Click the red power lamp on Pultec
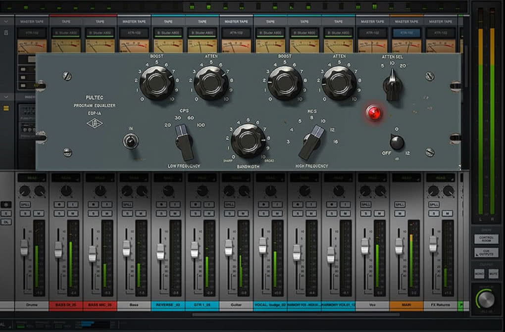This screenshot has width=505, height=332. point(374,113)
